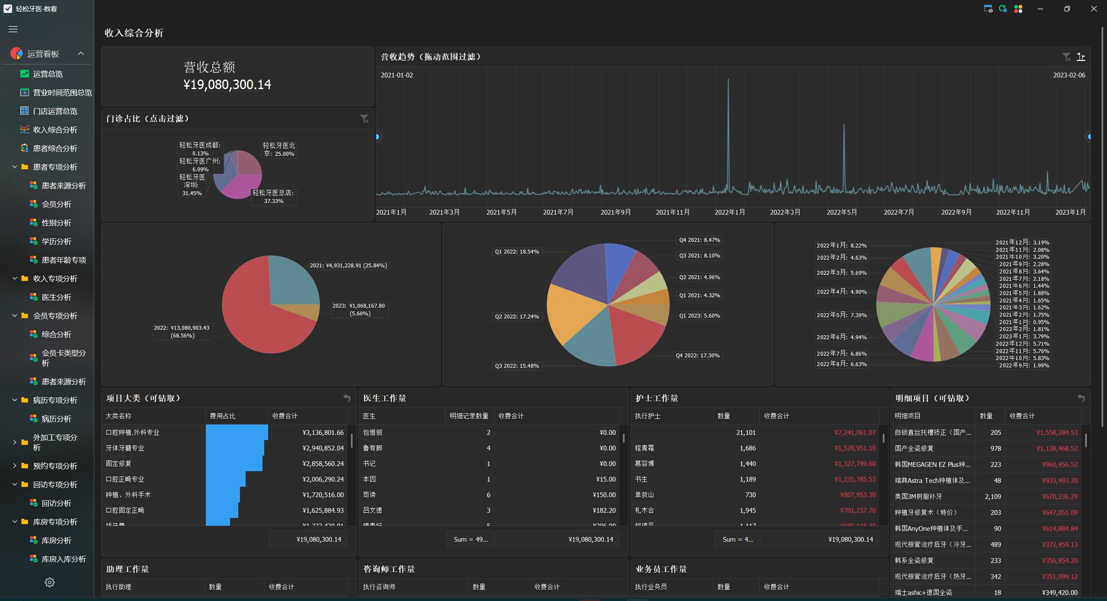Collapse the 收入专项分析 group
The width and height of the screenshot is (1107, 601).
pos(15,279)
